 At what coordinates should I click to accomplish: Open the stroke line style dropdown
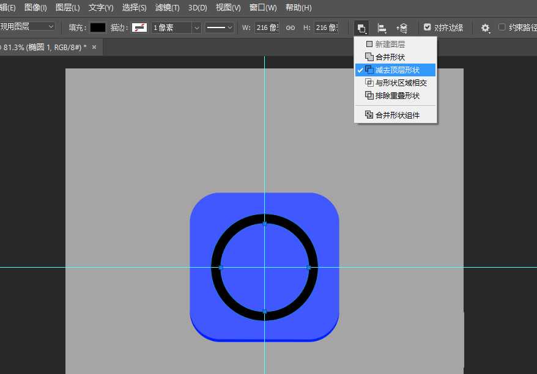coord(220,28)
